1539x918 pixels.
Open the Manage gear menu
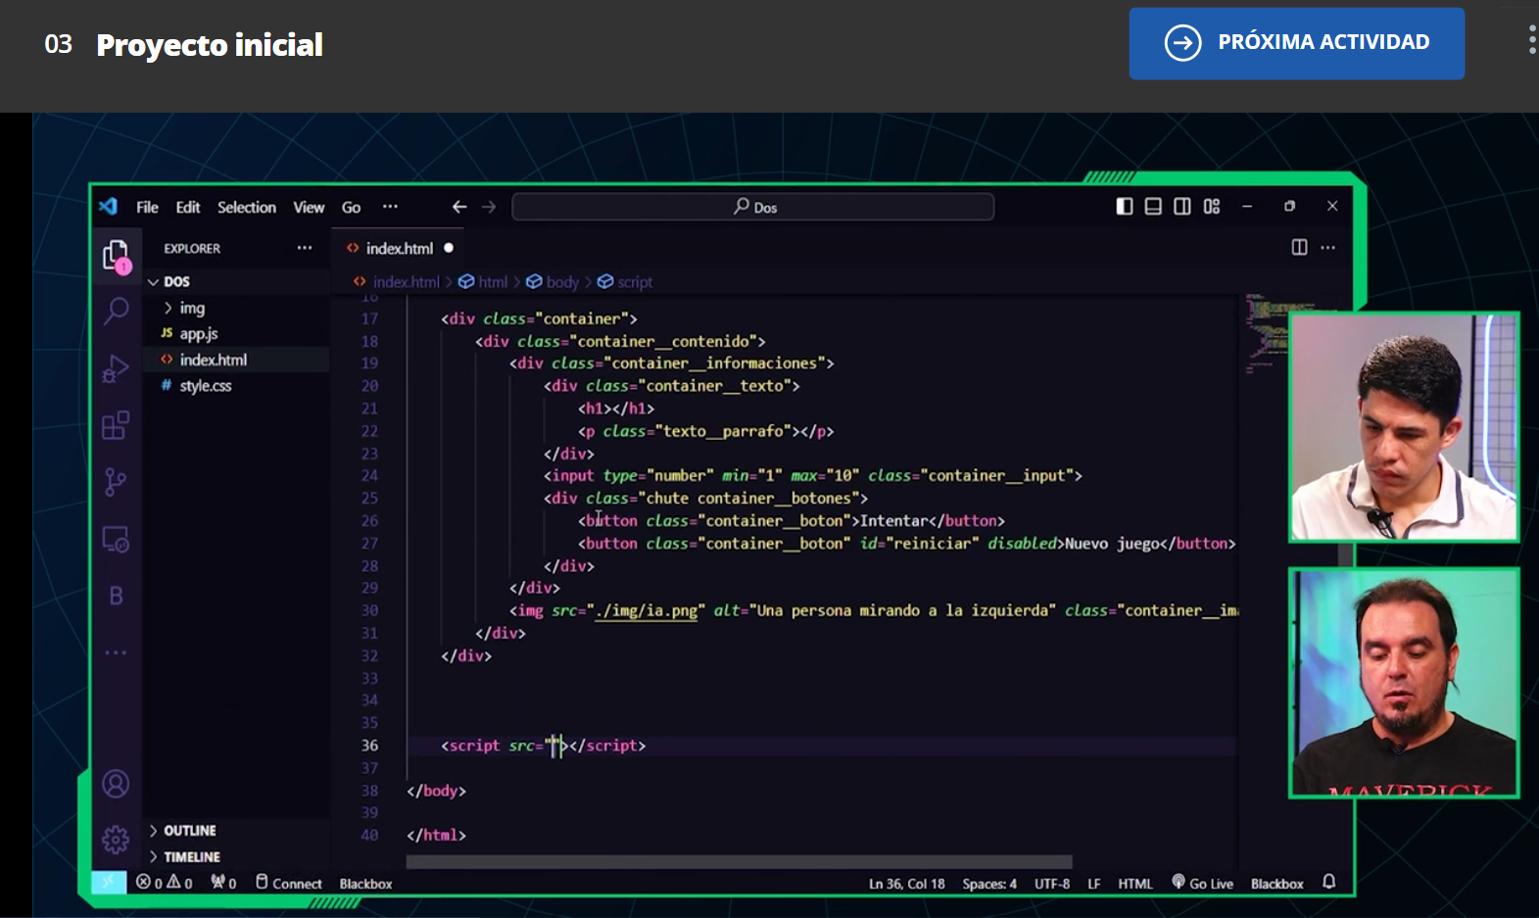pos(116,839)
